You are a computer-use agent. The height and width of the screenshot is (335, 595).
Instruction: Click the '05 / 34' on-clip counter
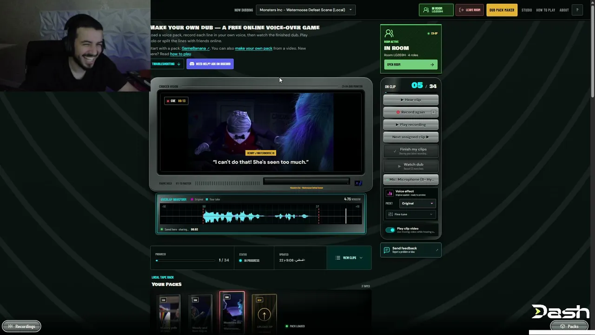pyautogui.click(x=424, y=86)
